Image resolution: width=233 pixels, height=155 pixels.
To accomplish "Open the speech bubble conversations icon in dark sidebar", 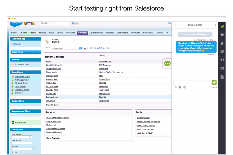I will tap(222, 35).
